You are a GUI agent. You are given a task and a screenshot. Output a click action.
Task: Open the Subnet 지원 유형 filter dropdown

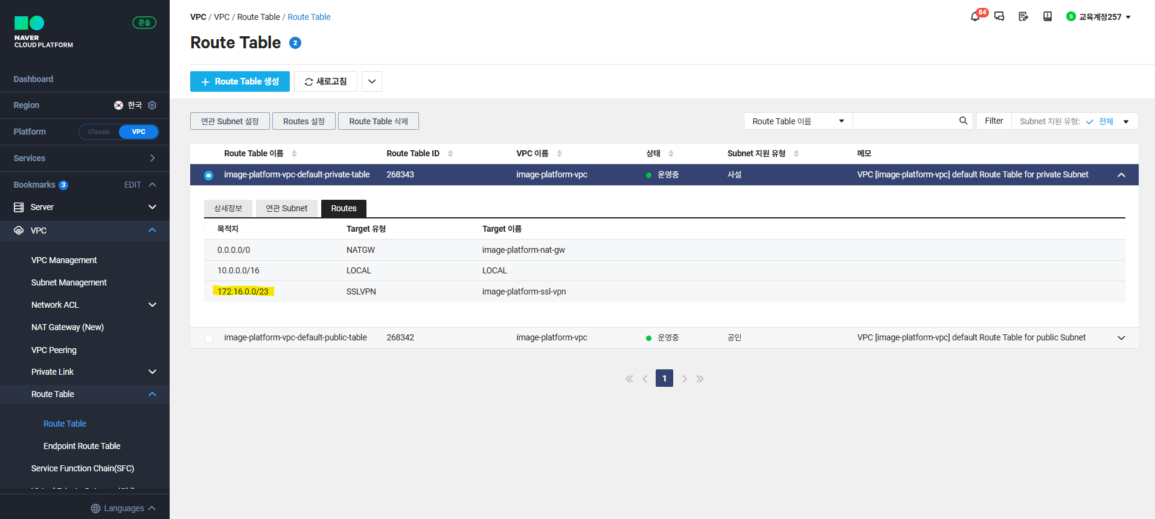(1075, 121)
